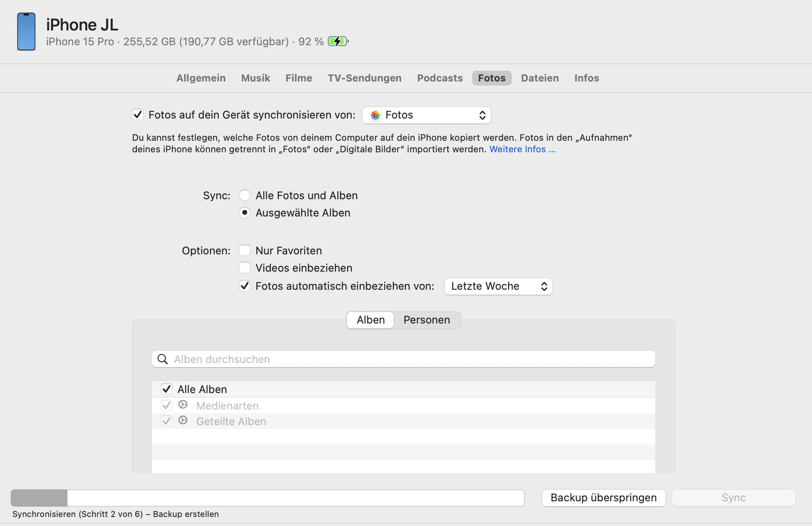Image resolution: width=812 pixels, height=526 pixels.
Task: Toggle the Alle Alben checkbox
Action: pos(167,389)
